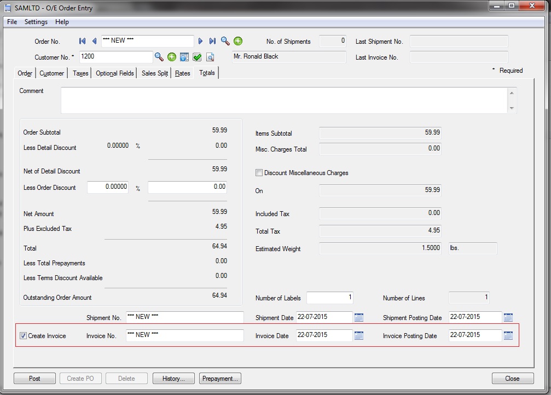
Task: Go to the first order record
Action: point(82,41)
